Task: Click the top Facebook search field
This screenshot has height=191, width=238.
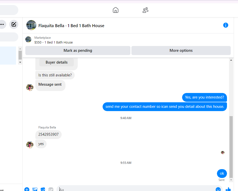Action: coord(9,10)
